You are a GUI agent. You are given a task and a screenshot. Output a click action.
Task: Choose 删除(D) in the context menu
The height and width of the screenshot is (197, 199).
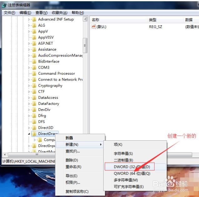pos(80,160)
